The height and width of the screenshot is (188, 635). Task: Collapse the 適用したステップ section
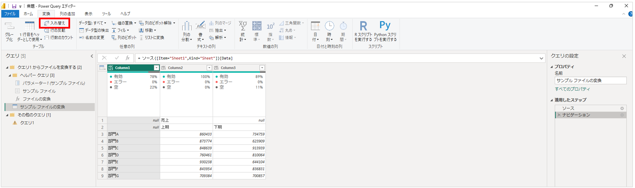(552, 100)
